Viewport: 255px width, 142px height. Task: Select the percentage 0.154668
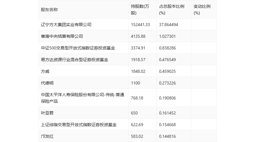coord(167,125)
